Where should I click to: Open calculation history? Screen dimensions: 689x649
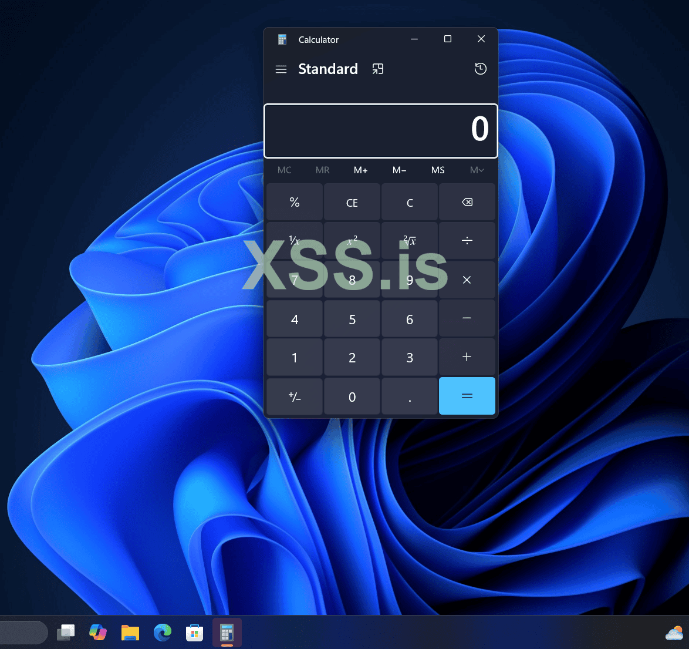480,69
